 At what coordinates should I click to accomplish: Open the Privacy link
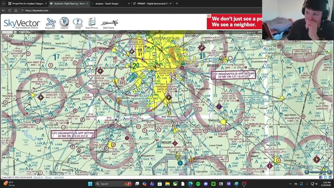click(x=49, y=177)
